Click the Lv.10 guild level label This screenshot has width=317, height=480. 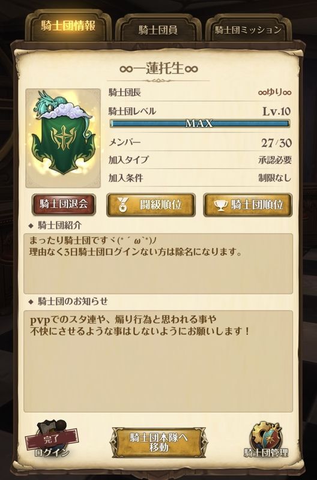277,111
